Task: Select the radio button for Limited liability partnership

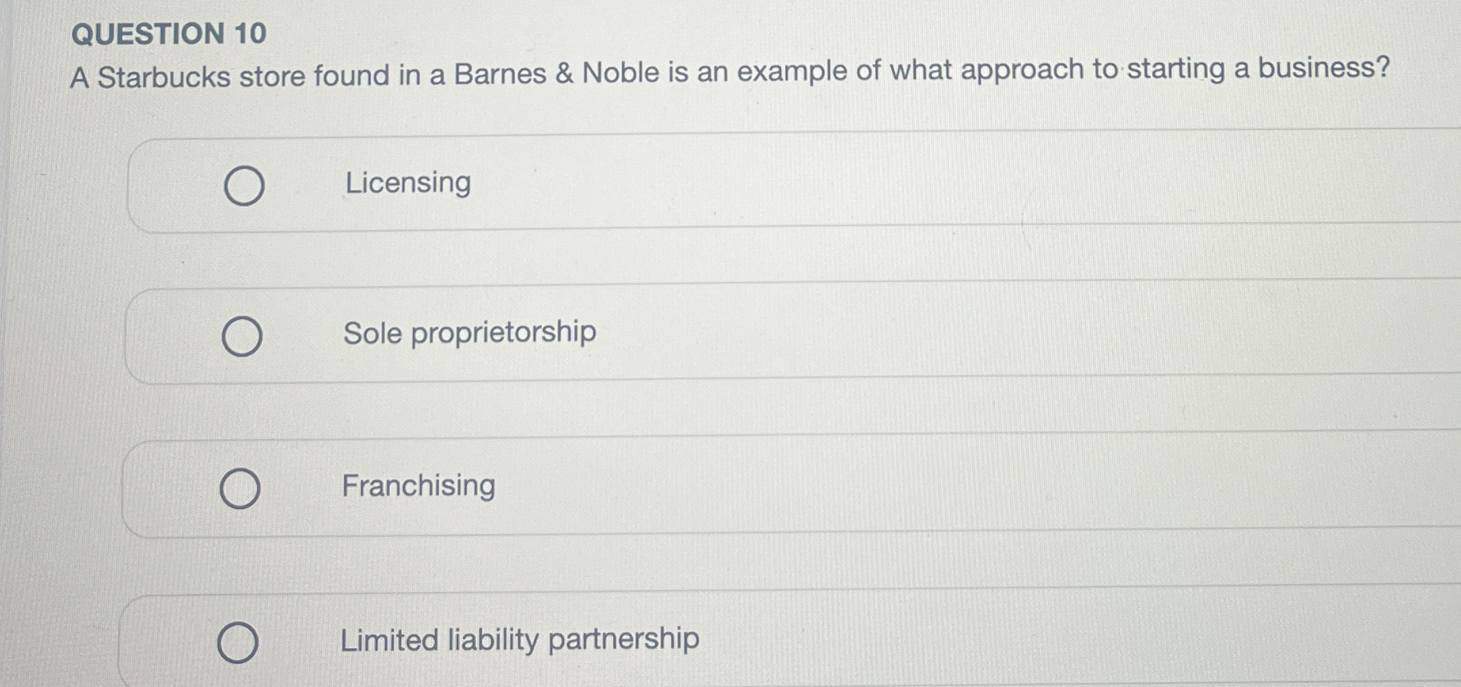Action: coord(240,639)
